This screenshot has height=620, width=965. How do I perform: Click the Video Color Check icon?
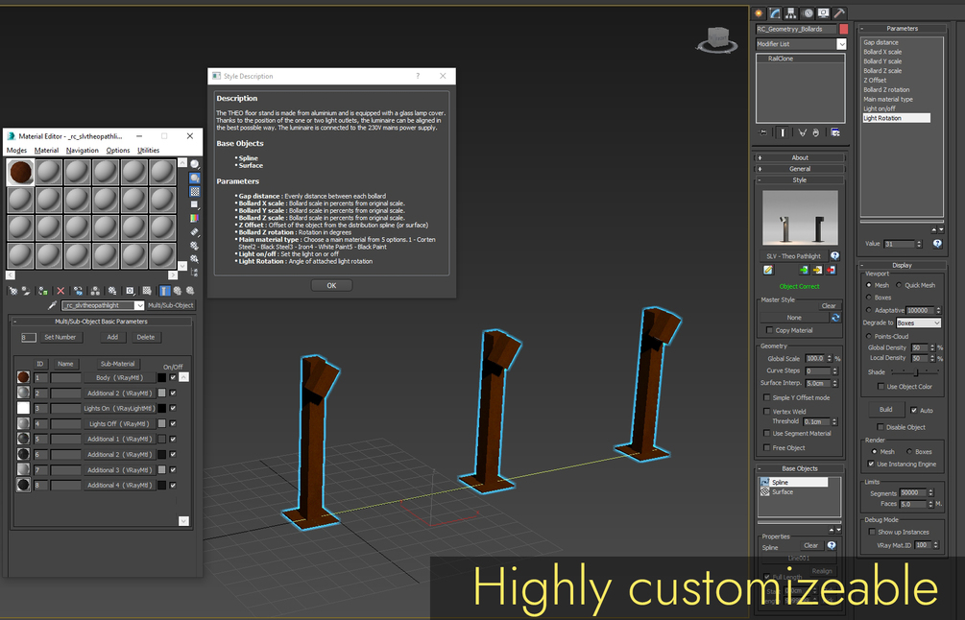click(195, 219)
